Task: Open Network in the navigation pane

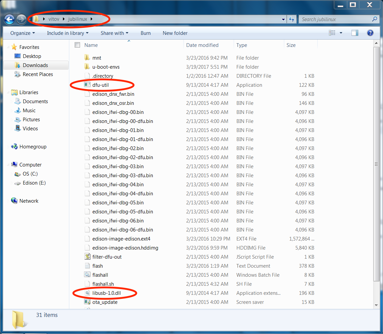Action: (x=29, y=201)
